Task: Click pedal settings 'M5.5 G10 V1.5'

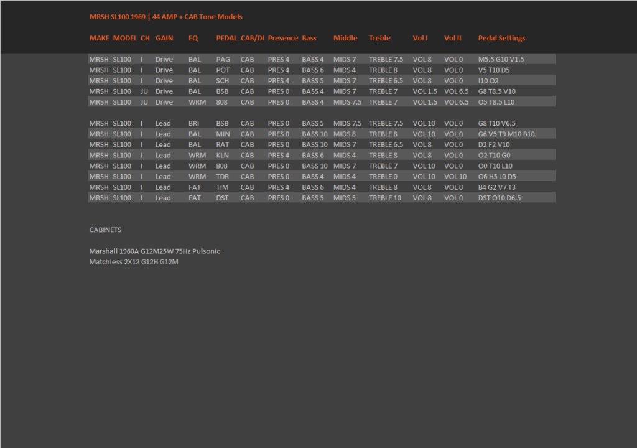Action: (x=501, y=59)
